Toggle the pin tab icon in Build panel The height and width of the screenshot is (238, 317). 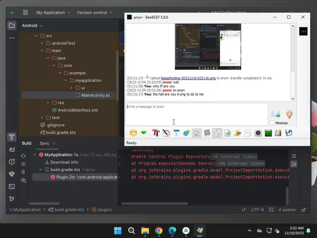click(23, 172)
